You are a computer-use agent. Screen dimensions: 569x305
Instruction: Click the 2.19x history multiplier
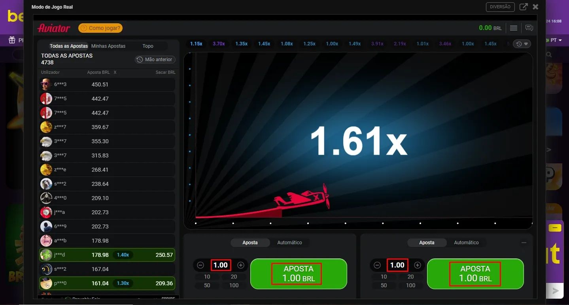400,44
